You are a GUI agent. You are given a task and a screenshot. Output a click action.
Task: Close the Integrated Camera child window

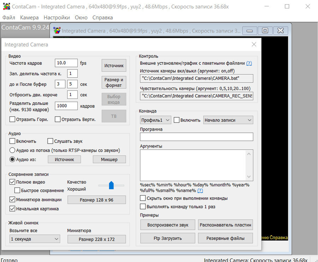click(281, 31)
